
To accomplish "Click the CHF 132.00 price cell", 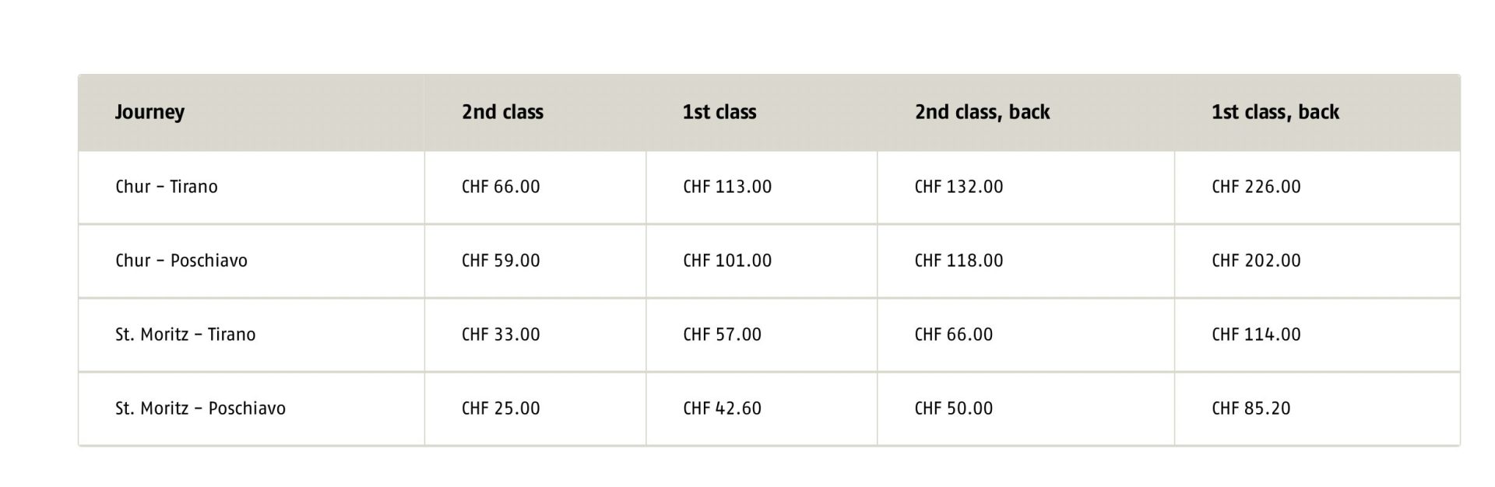I will pos(959,187).
